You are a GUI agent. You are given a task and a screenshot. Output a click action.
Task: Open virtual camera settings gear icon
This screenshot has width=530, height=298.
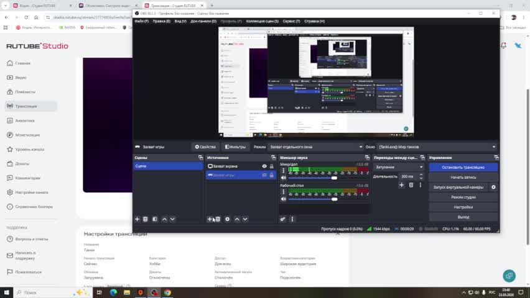493,187
